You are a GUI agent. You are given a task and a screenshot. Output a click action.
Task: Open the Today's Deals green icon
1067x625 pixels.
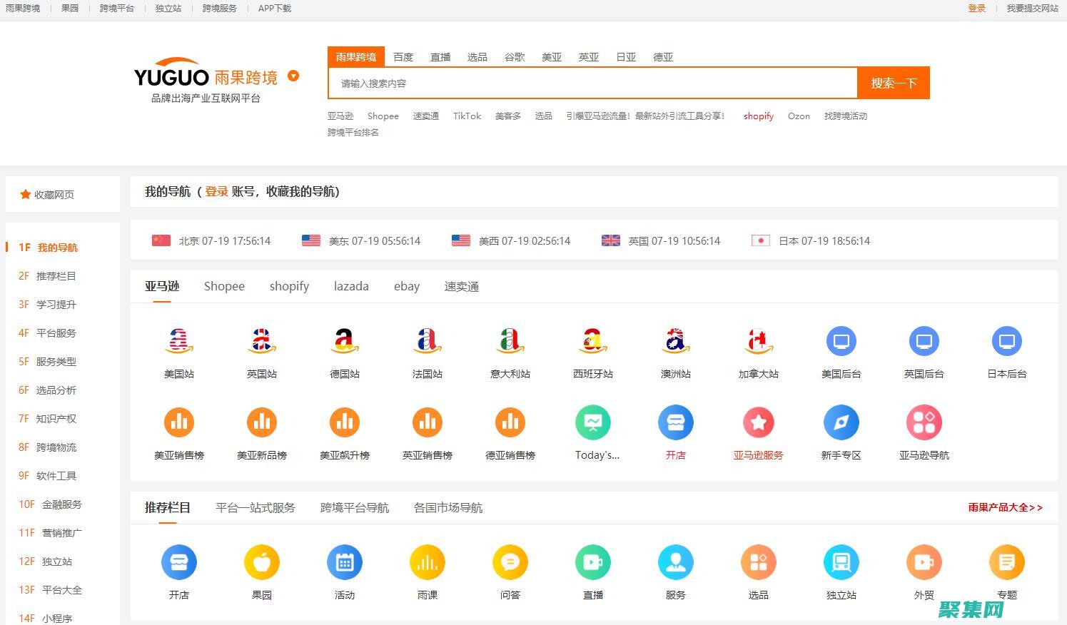click(x=593, y=422)
